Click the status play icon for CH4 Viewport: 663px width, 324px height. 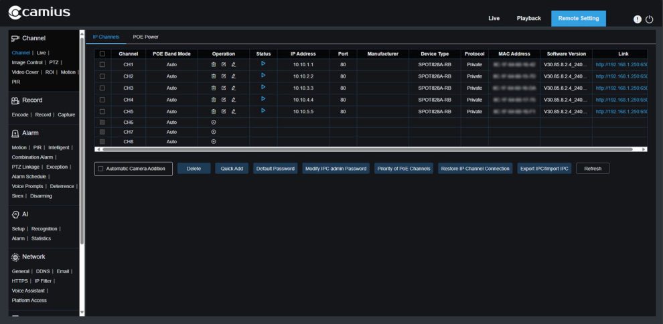[x=263, y=98]
